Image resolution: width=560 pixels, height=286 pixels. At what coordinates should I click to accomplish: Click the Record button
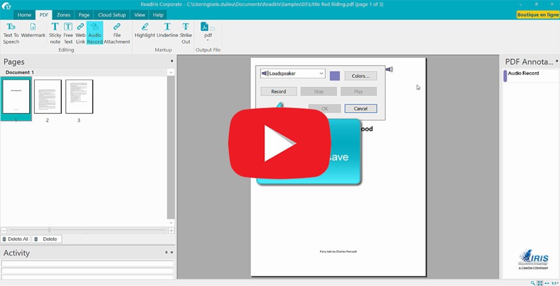(x=279, y=91)
